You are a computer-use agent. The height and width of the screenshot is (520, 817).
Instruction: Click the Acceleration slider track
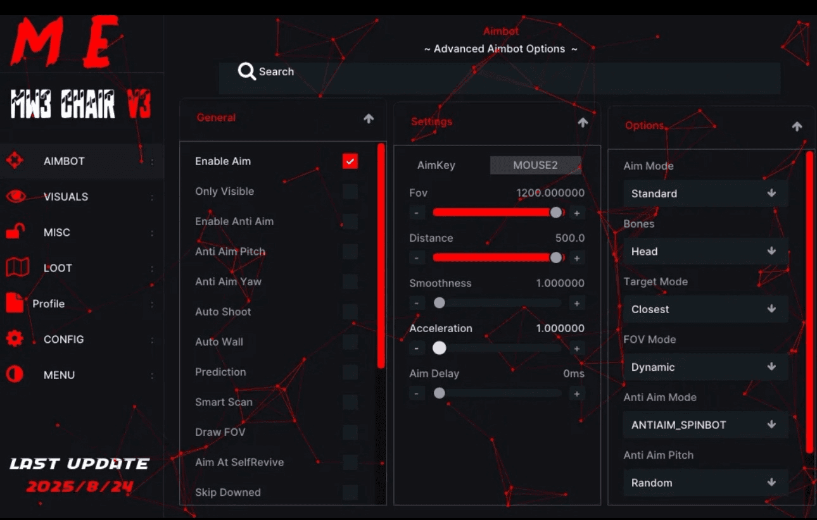coord(498,348)
